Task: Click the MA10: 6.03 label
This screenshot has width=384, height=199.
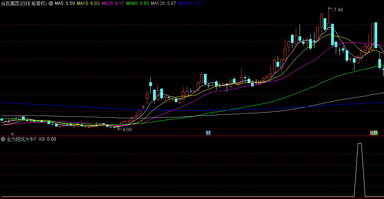Action: (88, 3)
